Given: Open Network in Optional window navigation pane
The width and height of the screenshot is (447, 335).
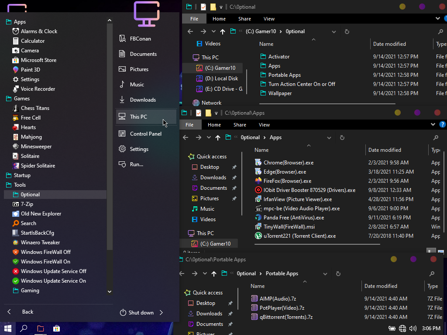Looking at the screenshot, I should pyautogui.click(x=211, y=103).
